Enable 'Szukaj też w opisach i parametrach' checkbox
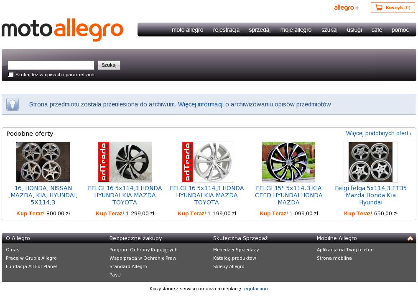The height and width of the screenshot is (297, 418). pos(11,75)
